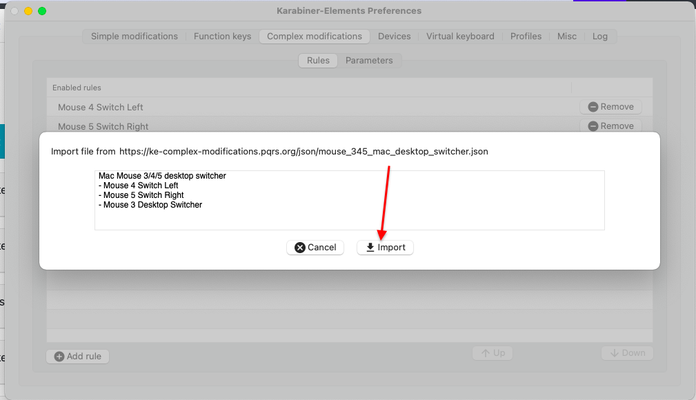
Task: Switch to the Parameters sub-tab
Action: point(369,61)
